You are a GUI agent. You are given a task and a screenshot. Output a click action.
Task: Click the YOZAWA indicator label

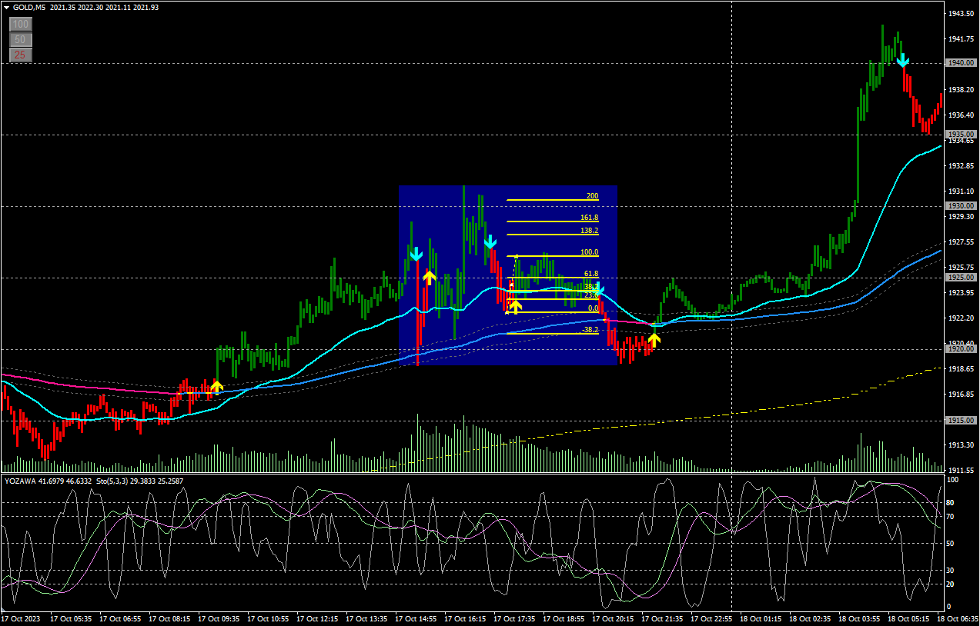pyautogui.click(x=20, y=481)
